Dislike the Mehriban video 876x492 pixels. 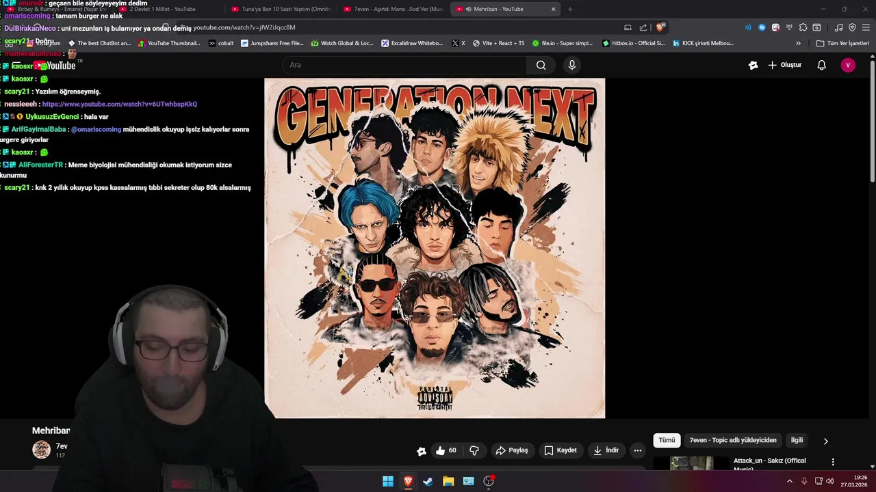pos(474,450)
